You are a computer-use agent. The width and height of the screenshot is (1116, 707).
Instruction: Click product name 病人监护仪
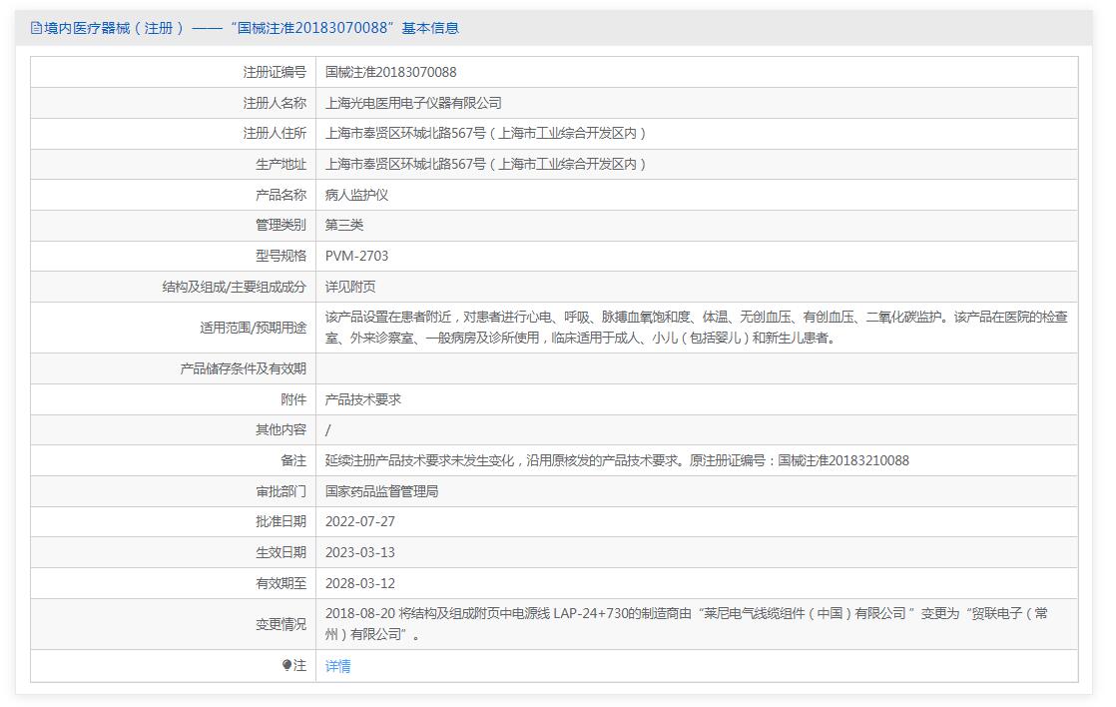click(x=356, y=195)
